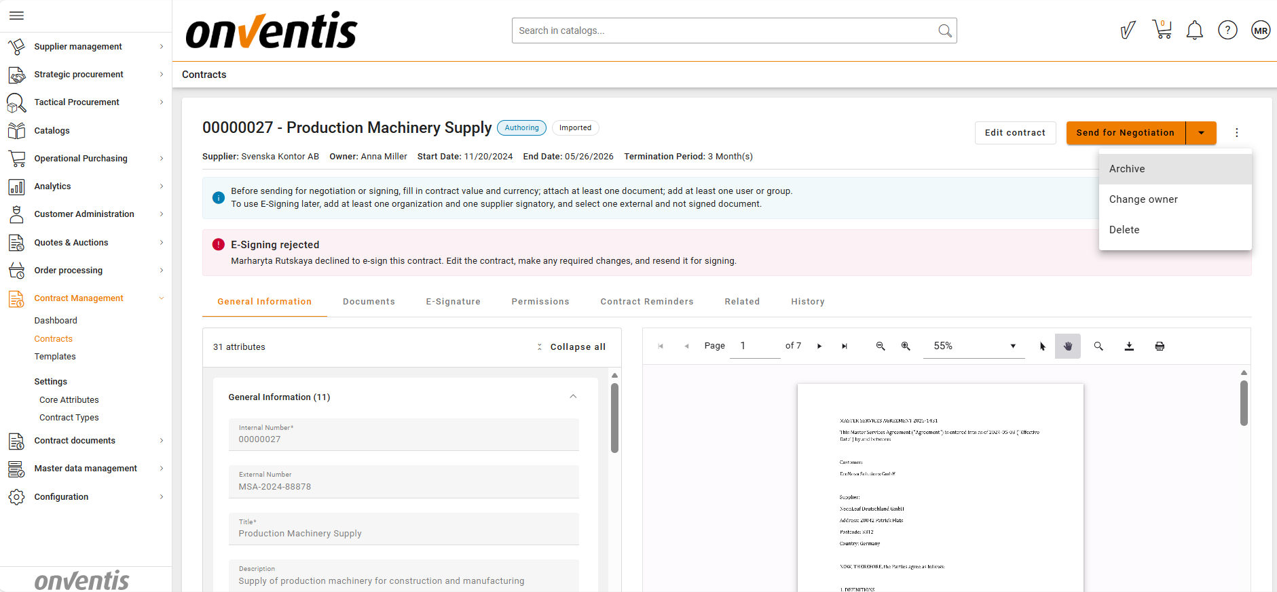Open Templates in Contract Management sidebar
Image resolution: width=1277 pixels, height=592 pixels.
55,357
